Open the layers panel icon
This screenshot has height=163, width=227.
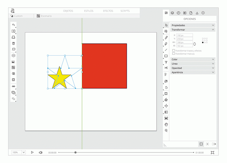[x=172, y=13]
